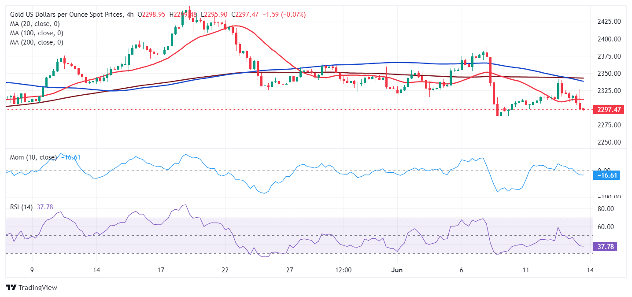Click the red 2297.47 current price tag
This screenshot has height=297, width=632.
point(609,110)
